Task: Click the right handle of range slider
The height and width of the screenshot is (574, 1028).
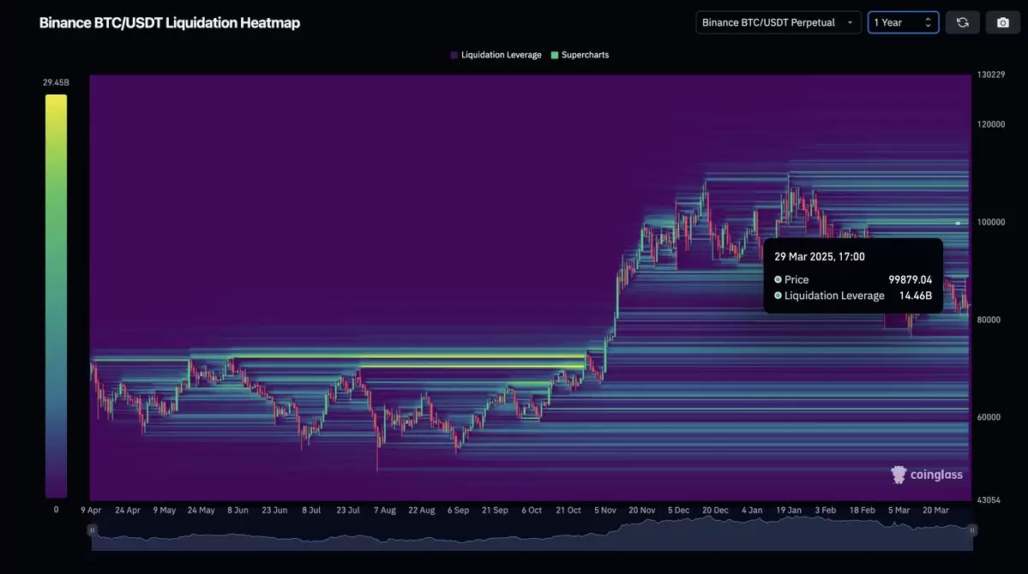Action: click(x=973, y=530)
